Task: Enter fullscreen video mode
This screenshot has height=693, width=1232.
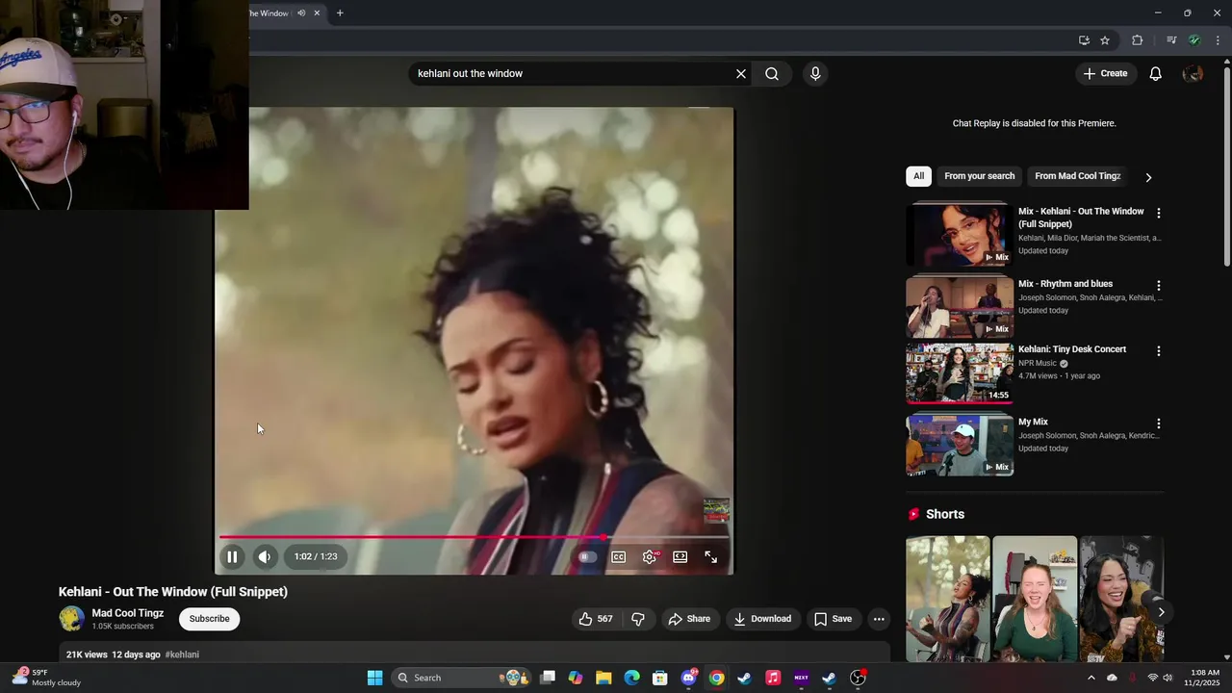Action: point(711,556)
